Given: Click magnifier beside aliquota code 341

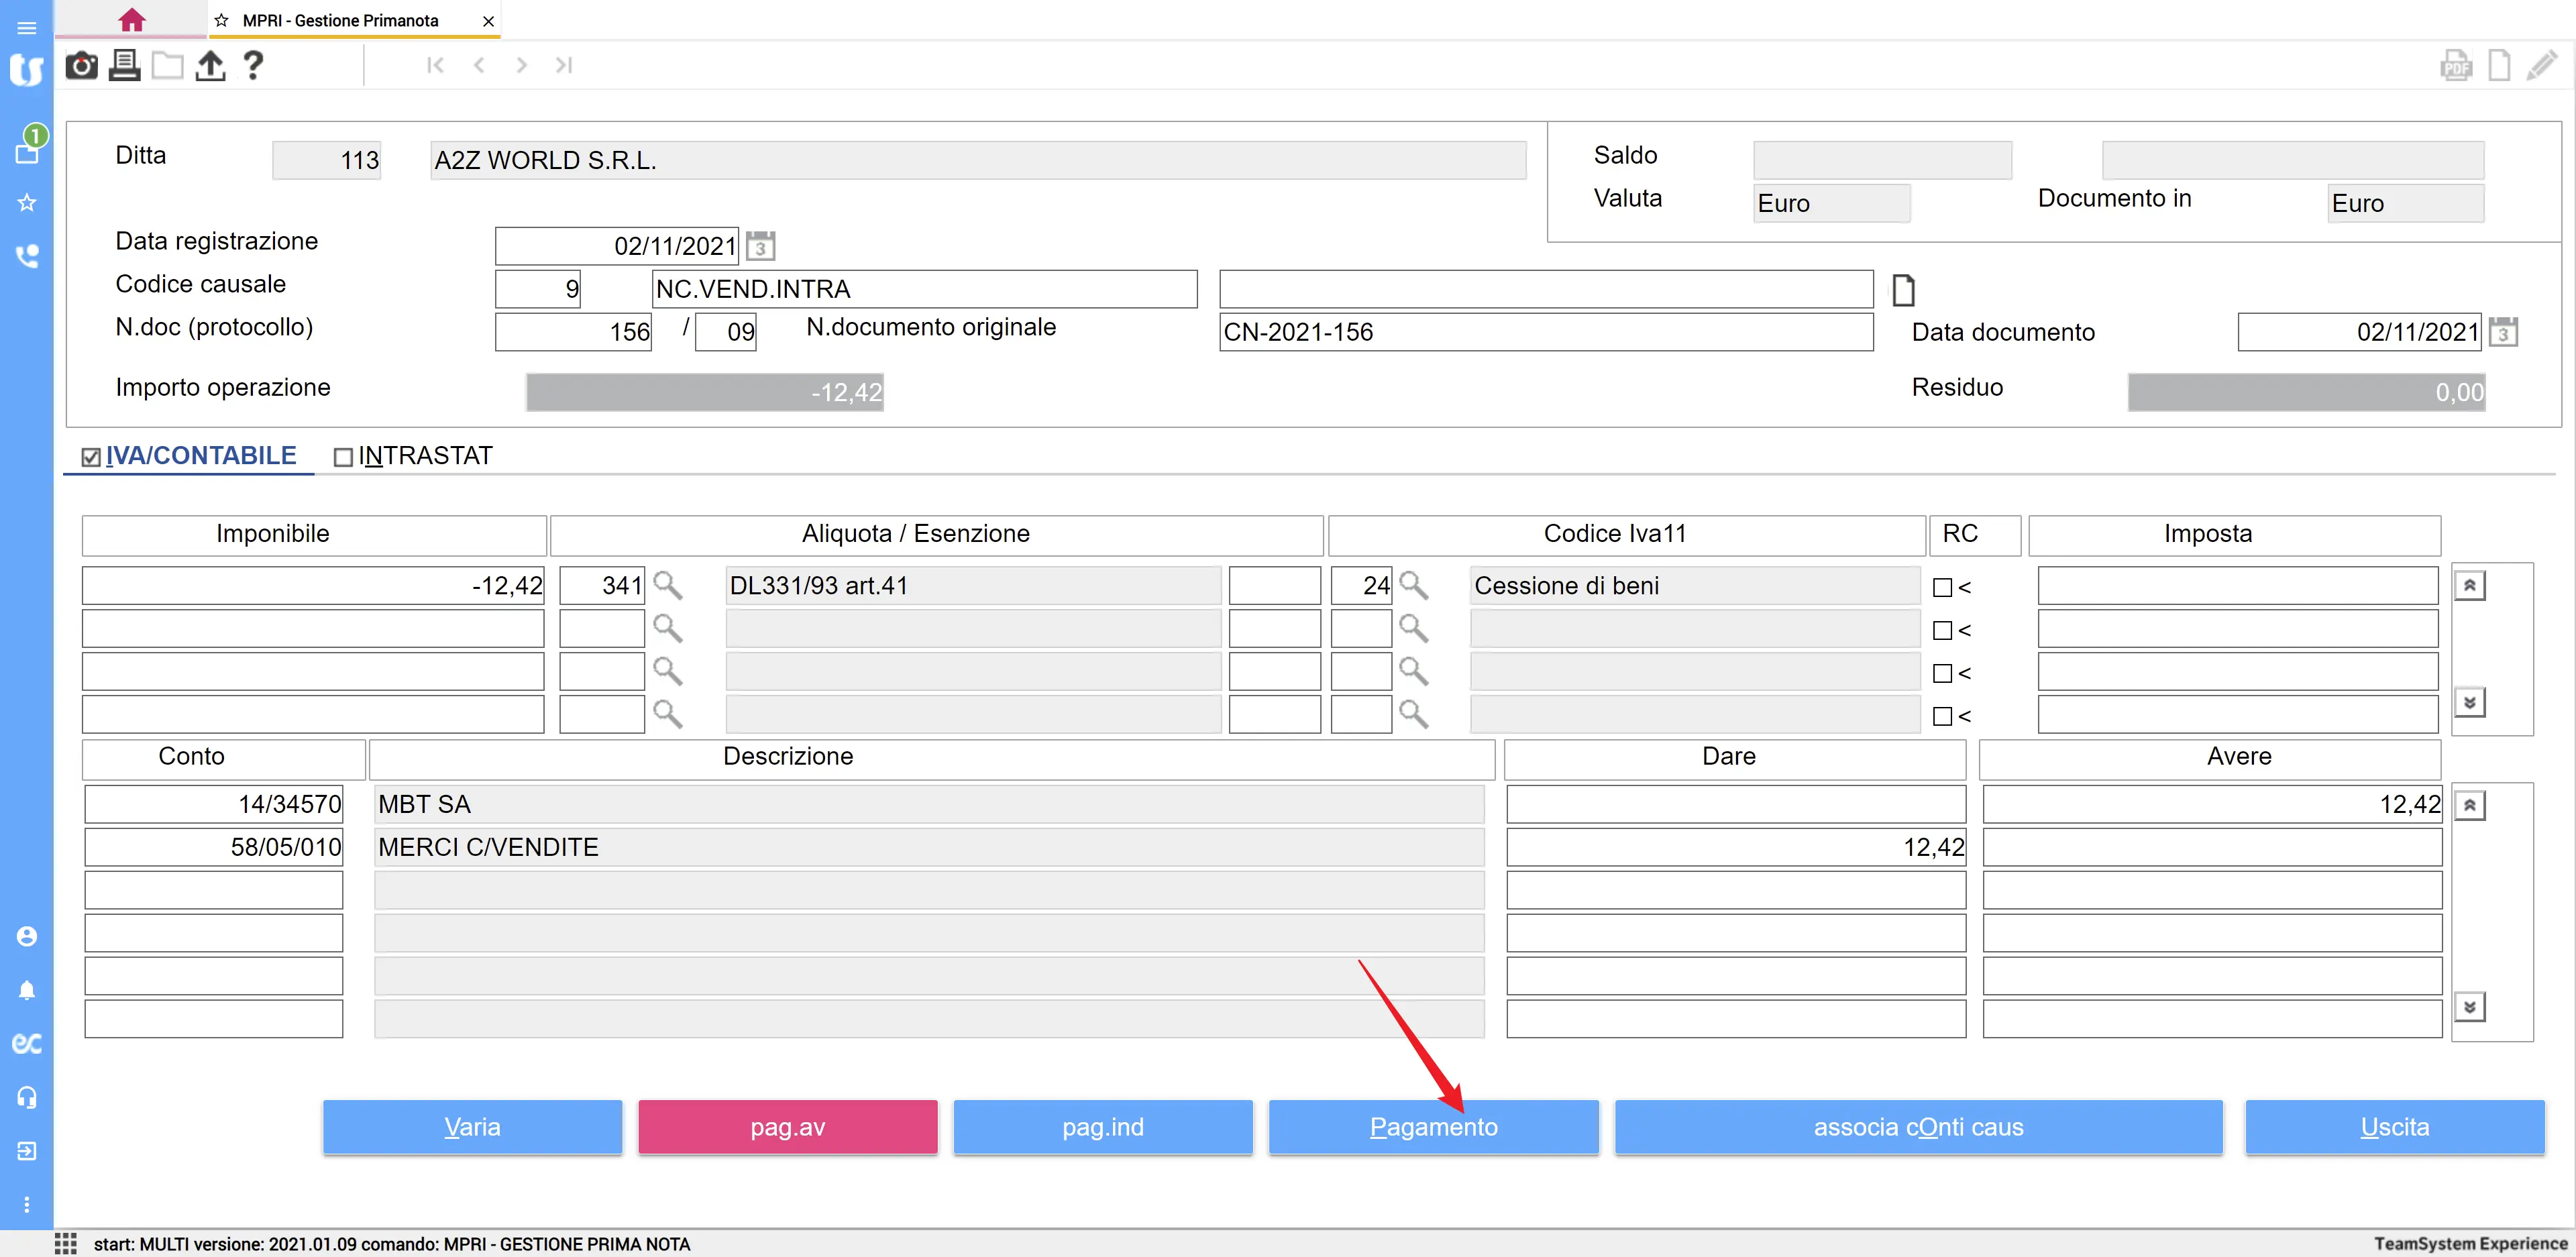Looking at the screenshot, I should point(667,586).
